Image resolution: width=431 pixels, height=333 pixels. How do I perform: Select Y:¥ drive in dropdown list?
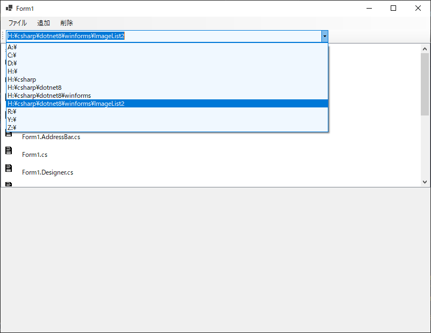[167, 120]
